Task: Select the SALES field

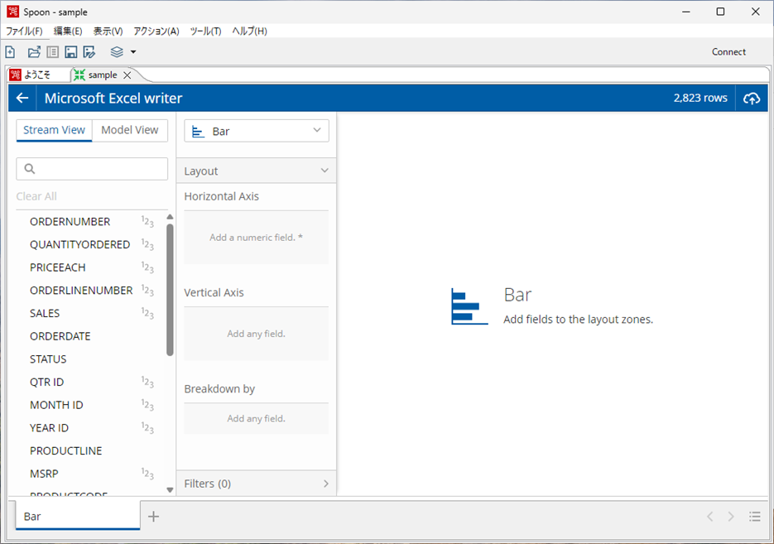Action: point(45,314)
